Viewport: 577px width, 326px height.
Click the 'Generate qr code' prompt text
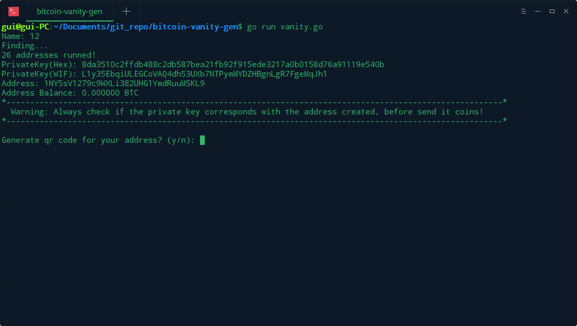(x=98, y=140)
